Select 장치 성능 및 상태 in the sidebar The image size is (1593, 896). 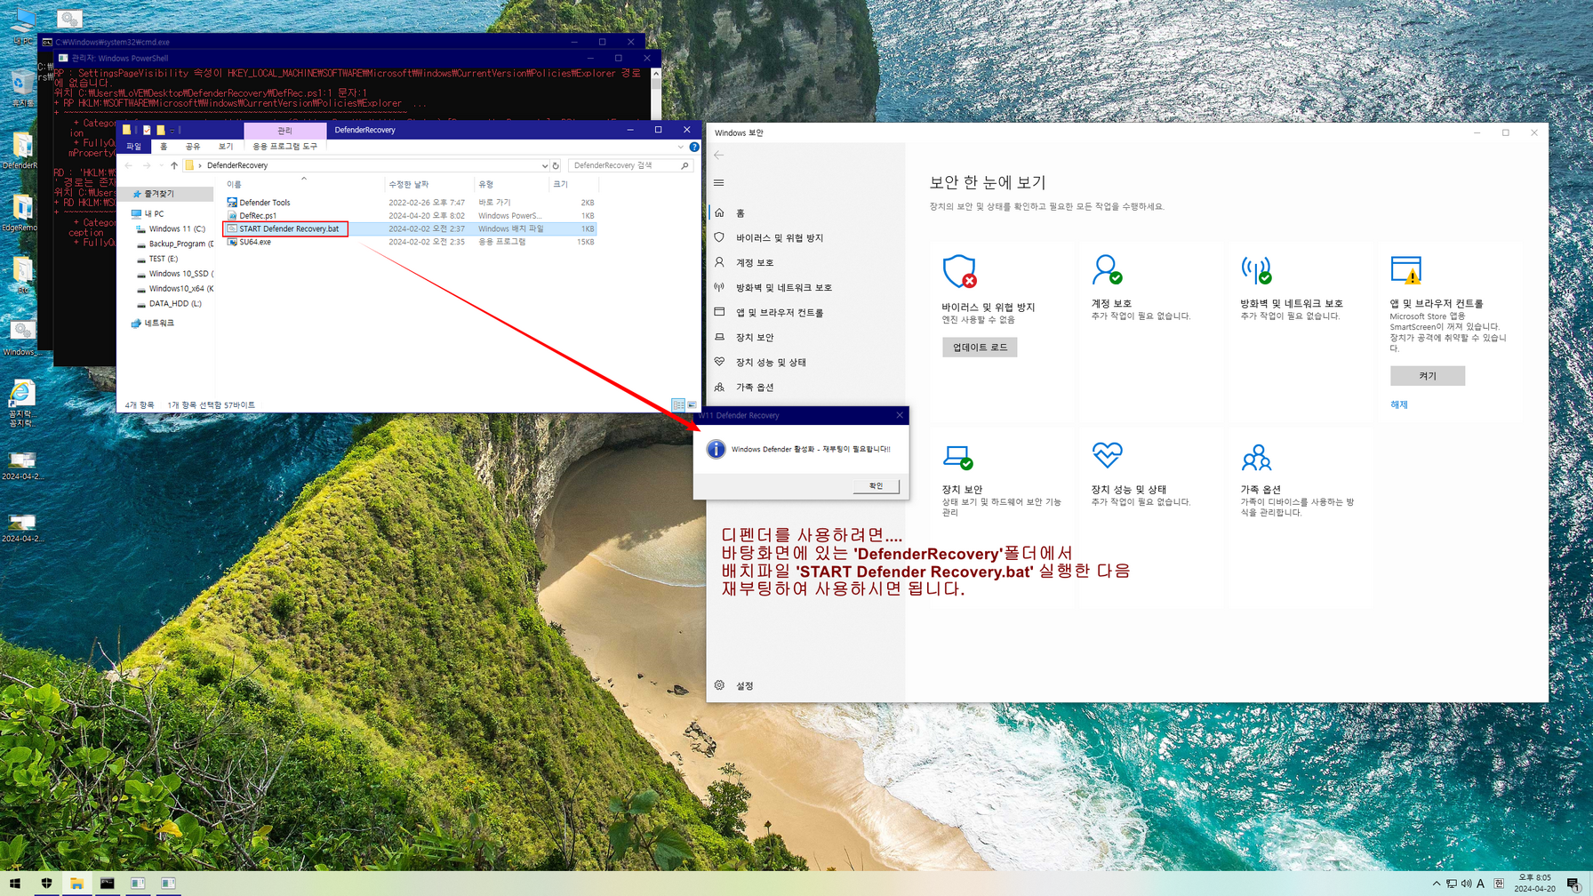tap(805, 363)
